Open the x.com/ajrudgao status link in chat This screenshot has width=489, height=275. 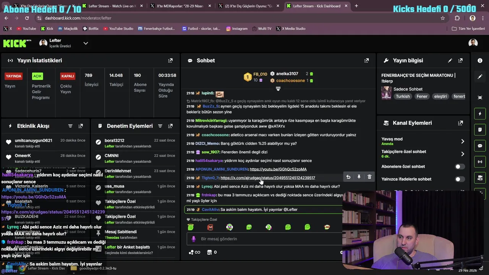267,178
